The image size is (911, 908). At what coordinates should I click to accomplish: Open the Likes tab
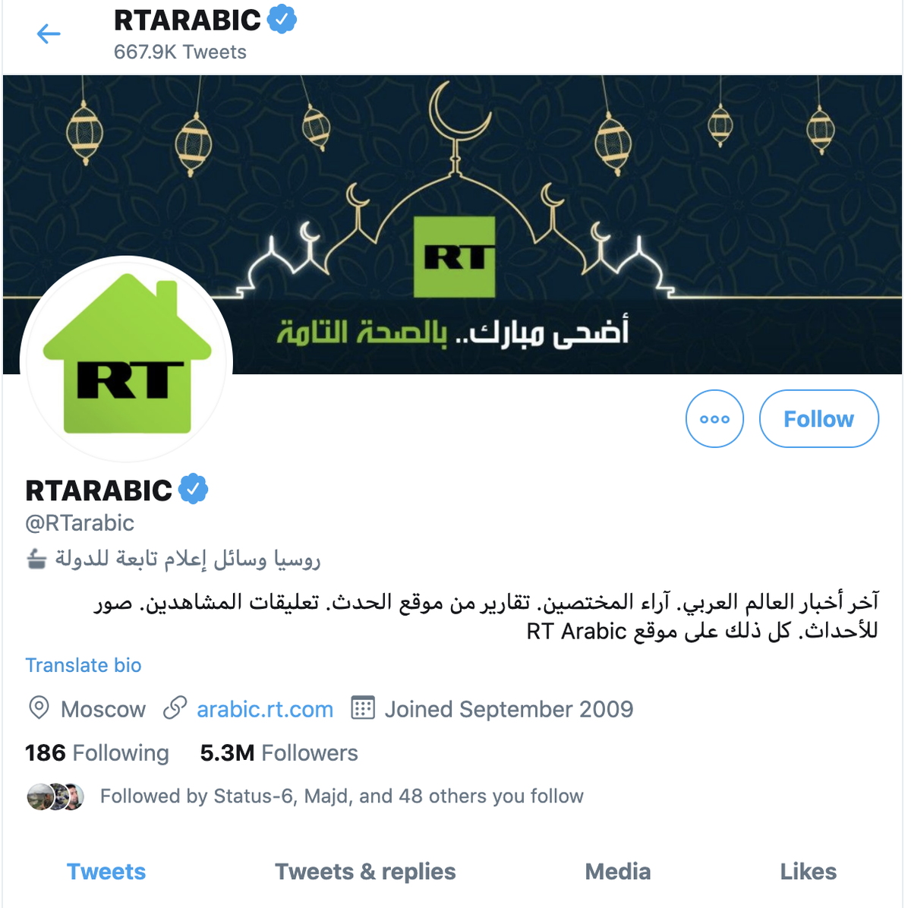809,872
